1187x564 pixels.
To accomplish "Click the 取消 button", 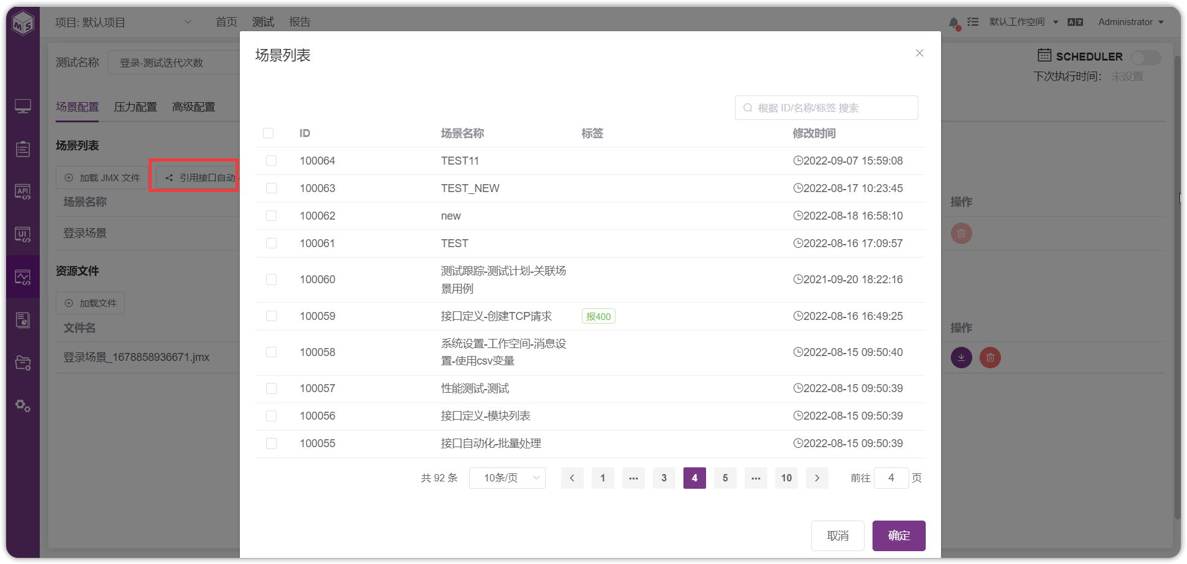I will pos(838,536).
